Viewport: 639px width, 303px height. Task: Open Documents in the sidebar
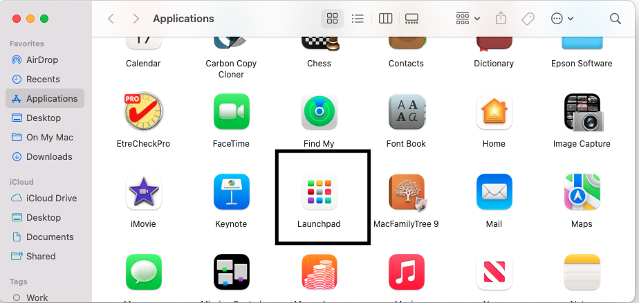[45, 237]
